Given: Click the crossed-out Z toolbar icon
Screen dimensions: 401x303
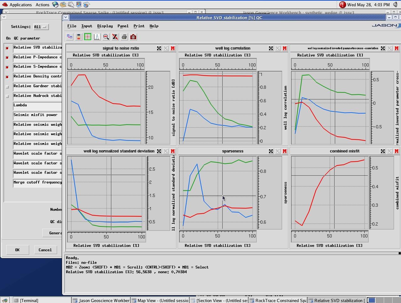Looking at the screenshot, I should (115, 37).
